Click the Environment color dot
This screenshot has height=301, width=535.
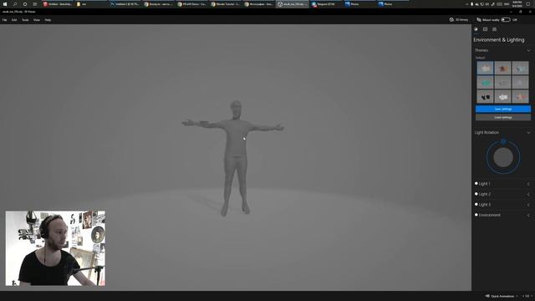(x=476, y=215)
